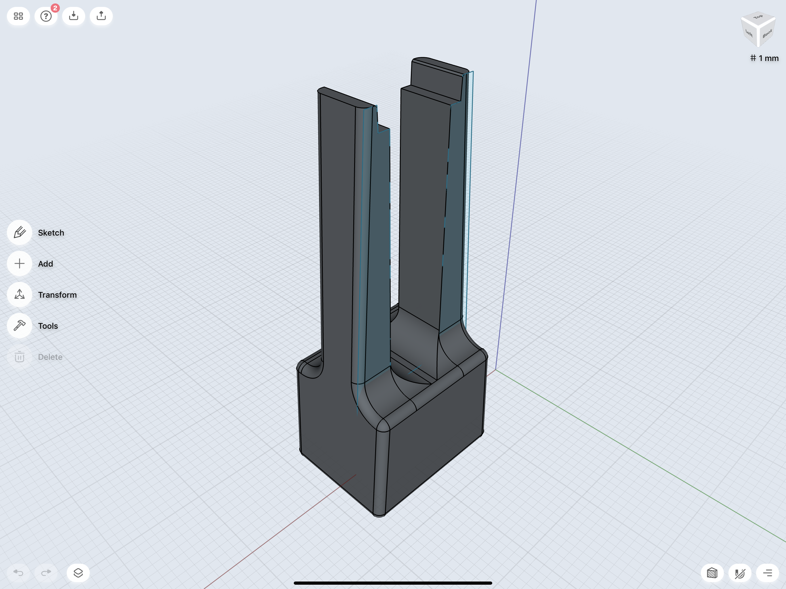Click the import (download) icon
This screenshot has height=589, width=786.
point(74,16)
